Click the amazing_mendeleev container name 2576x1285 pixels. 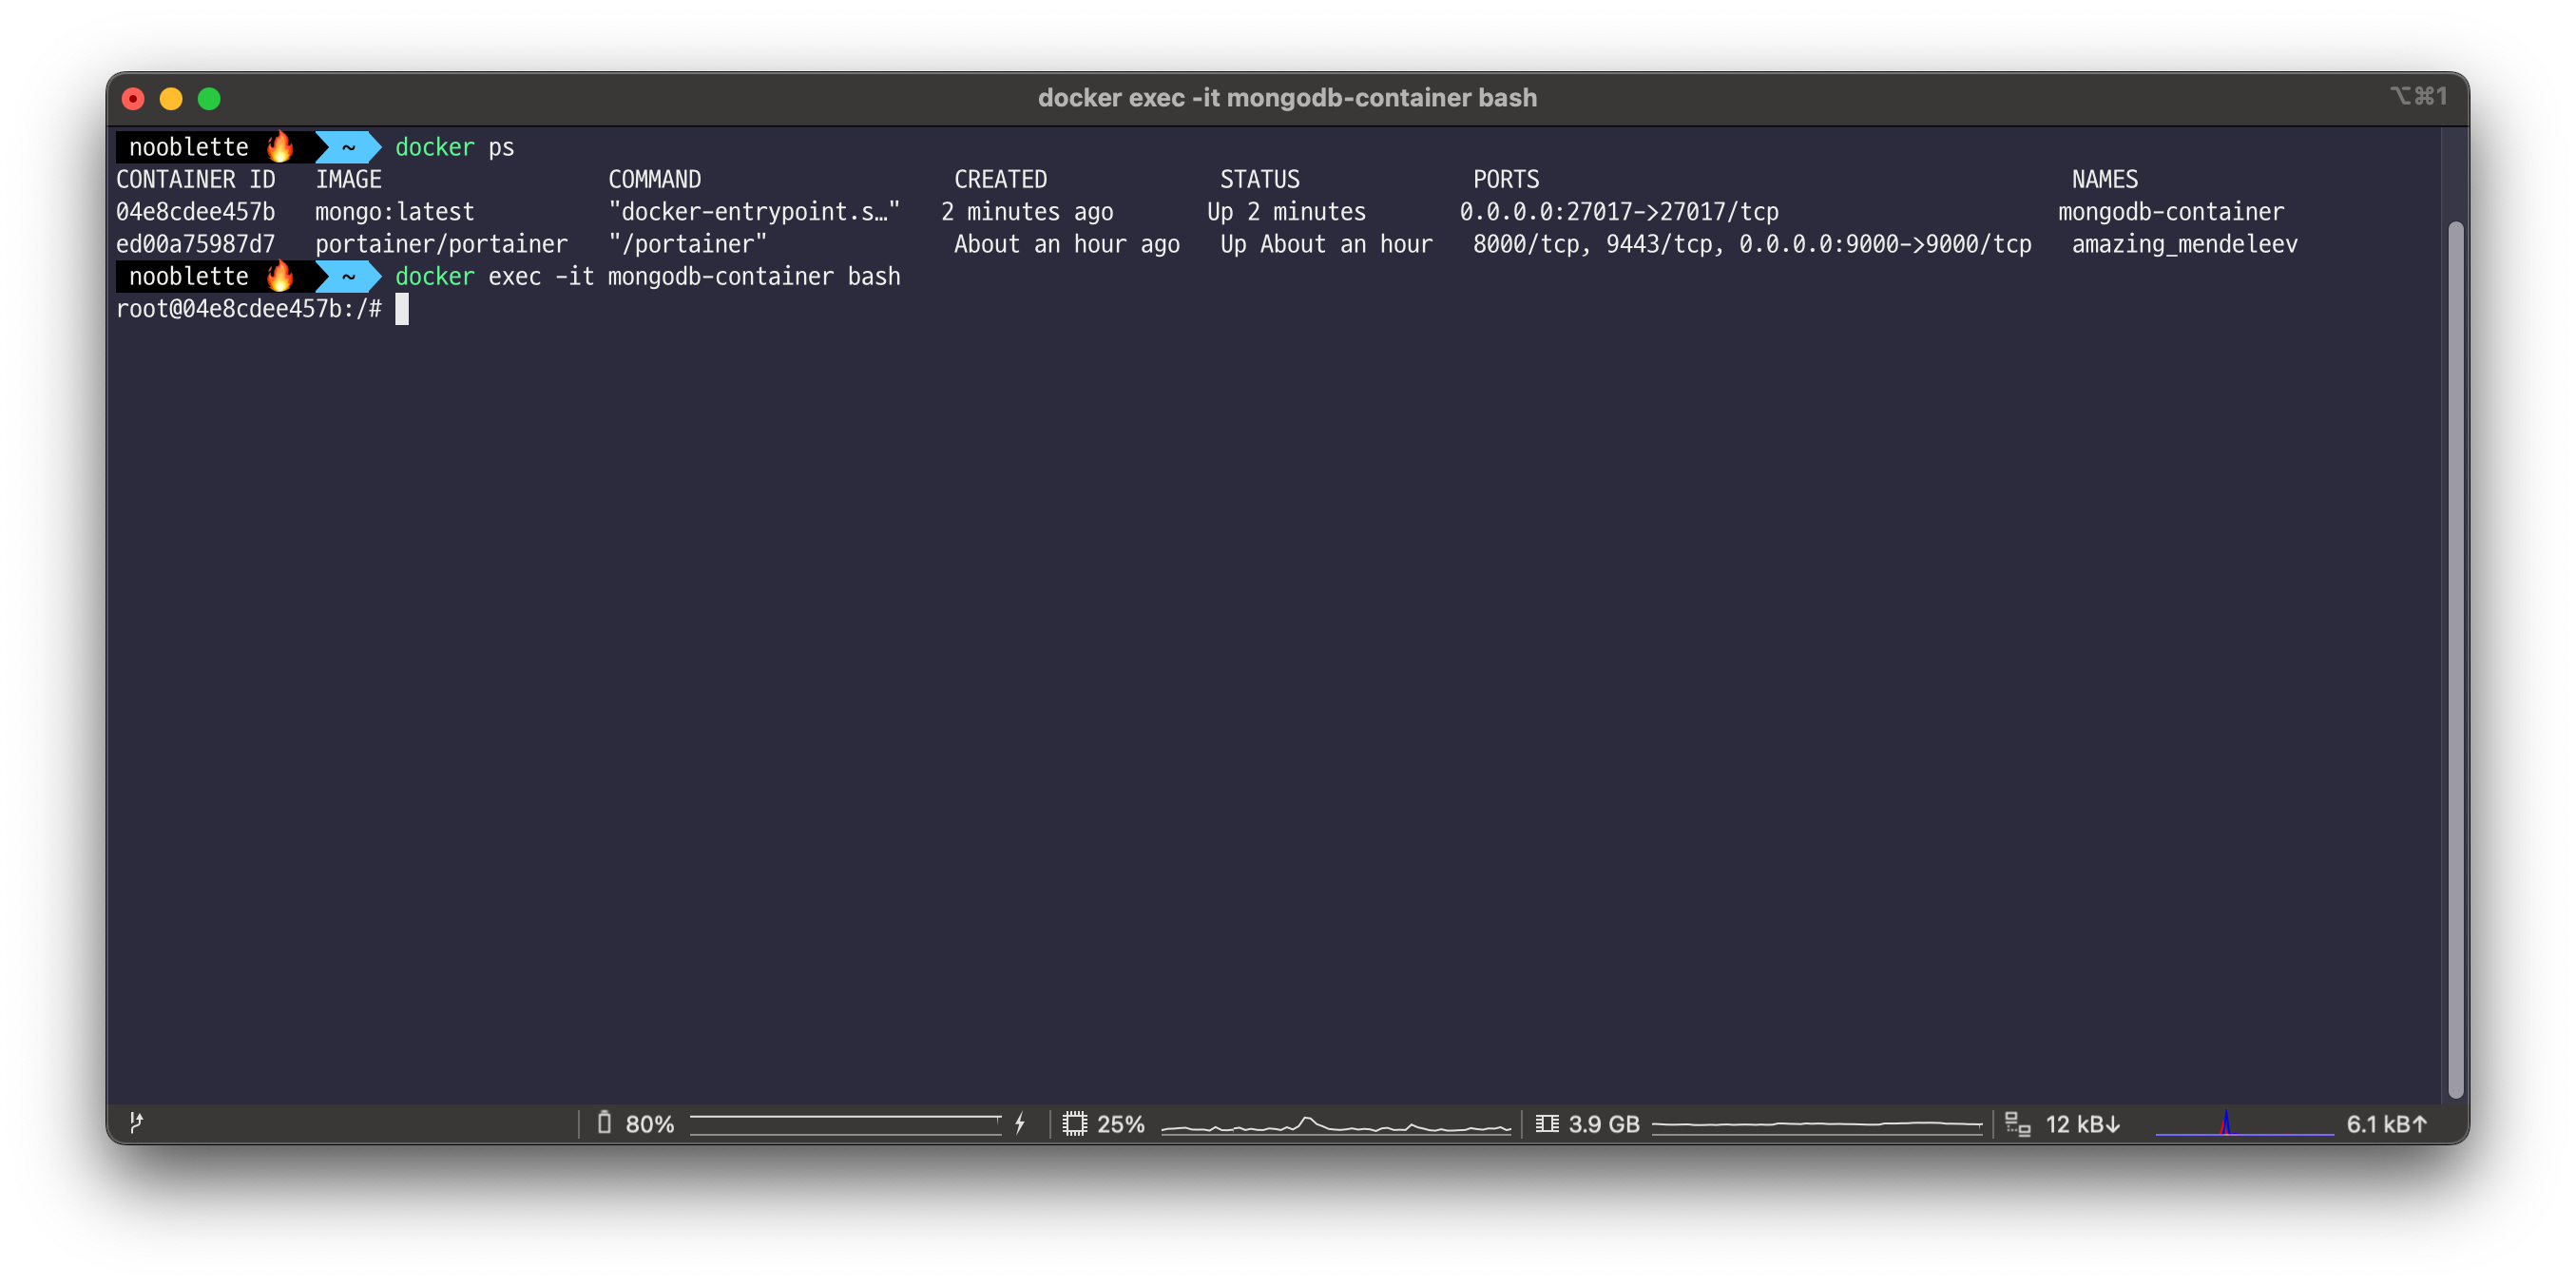(2184, 244)
